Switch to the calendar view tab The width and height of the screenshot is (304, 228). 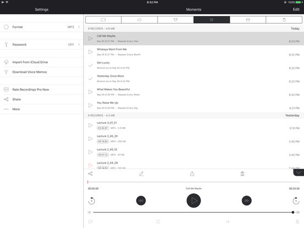[x=248, y=20]
